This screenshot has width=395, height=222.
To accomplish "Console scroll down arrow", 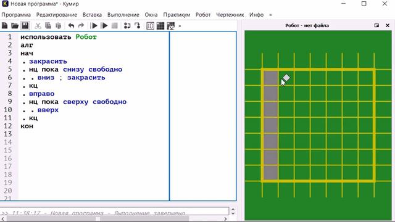I will (x=233, y=214).
